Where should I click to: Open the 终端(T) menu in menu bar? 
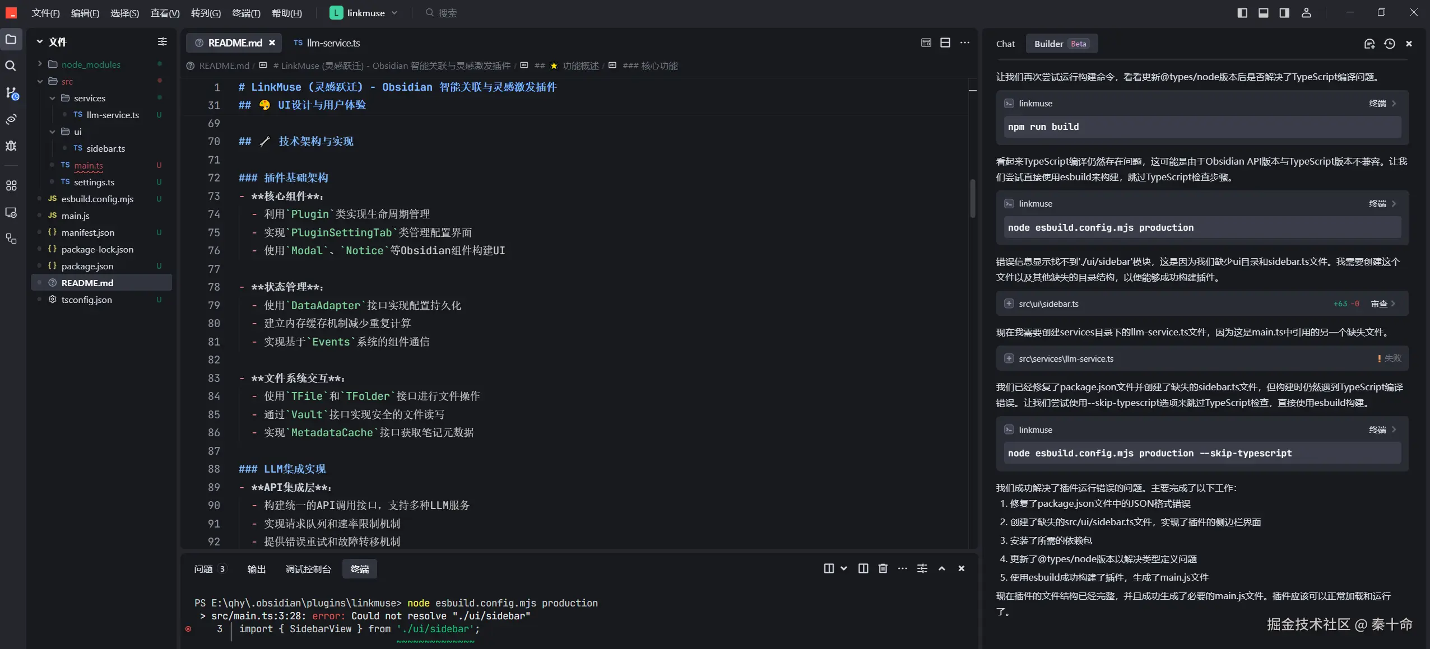click(x=246, y=13)
